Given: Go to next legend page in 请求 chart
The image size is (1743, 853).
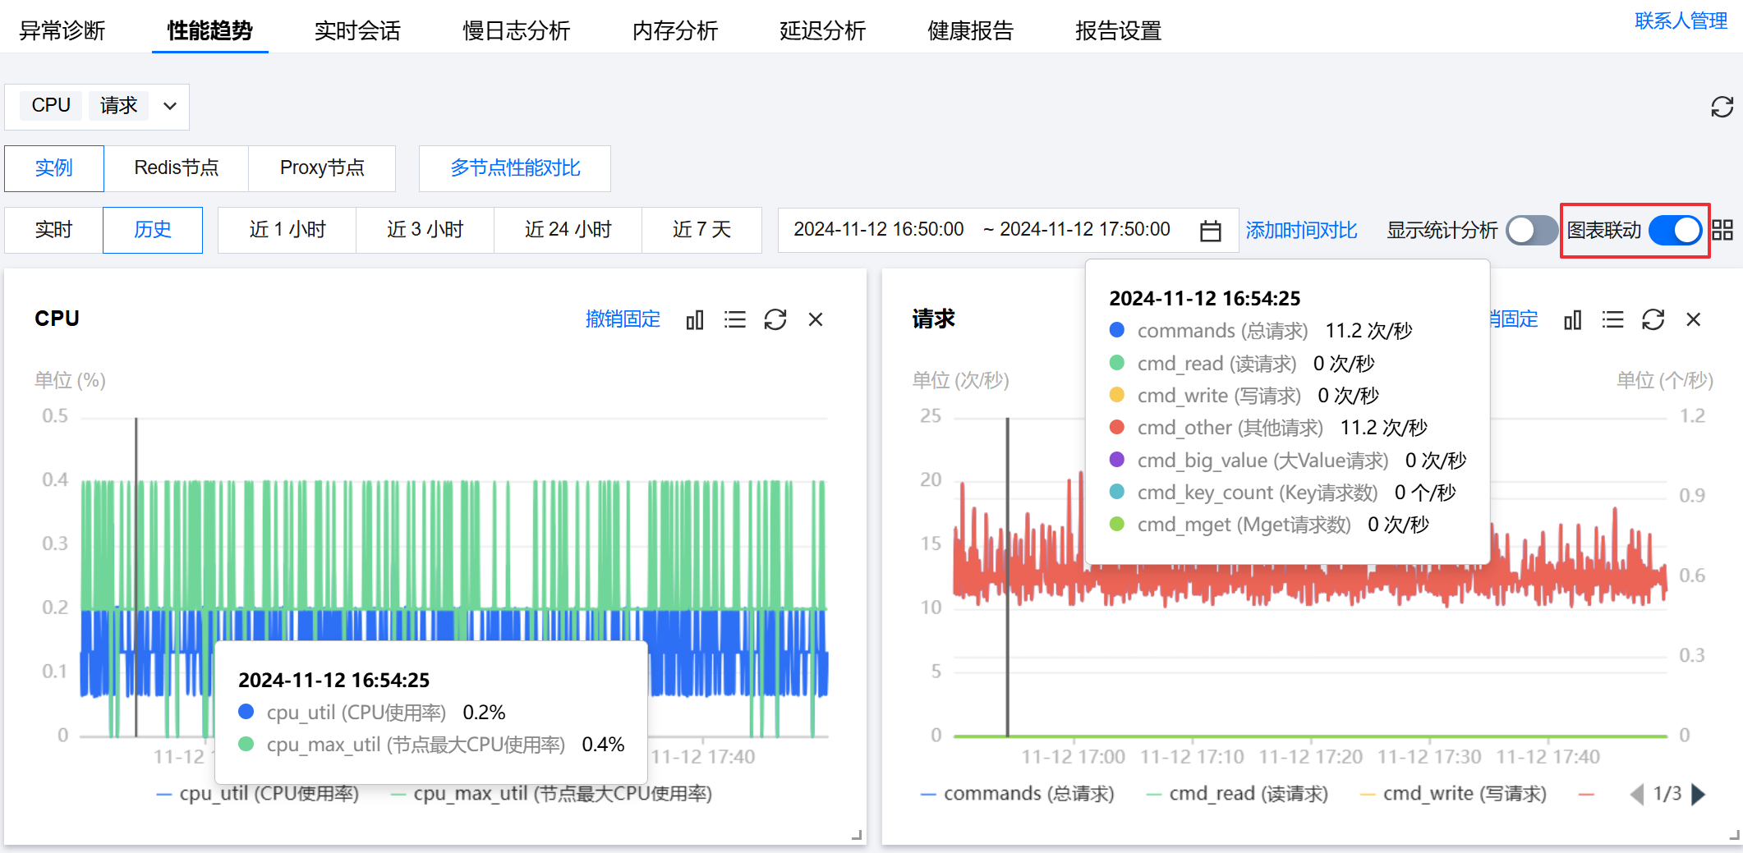Looking at the screenshot, I should click(x=1699, y=794).
